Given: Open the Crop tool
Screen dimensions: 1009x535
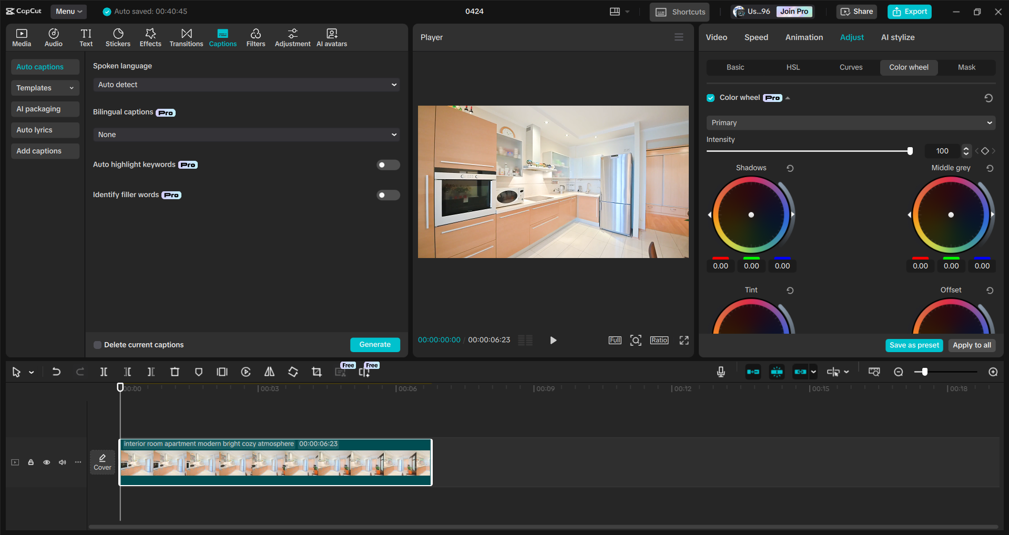Looking at the screenshot, I should [x=317, y=372].
